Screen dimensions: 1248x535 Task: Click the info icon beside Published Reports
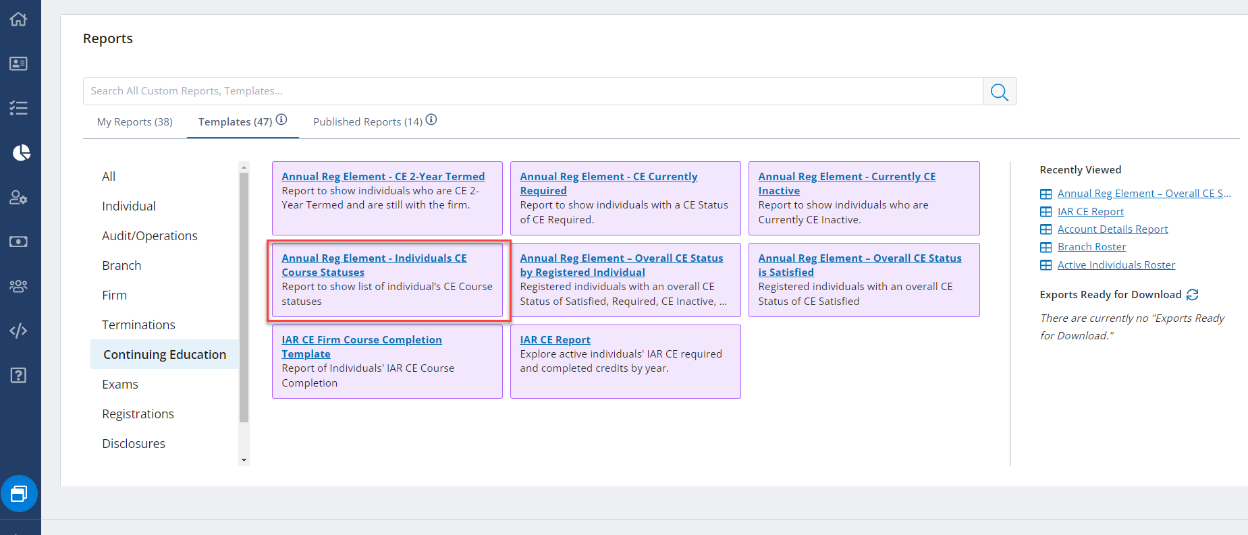(431, 120)
